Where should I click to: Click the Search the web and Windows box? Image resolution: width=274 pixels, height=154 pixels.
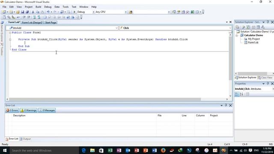pos(44,150)
